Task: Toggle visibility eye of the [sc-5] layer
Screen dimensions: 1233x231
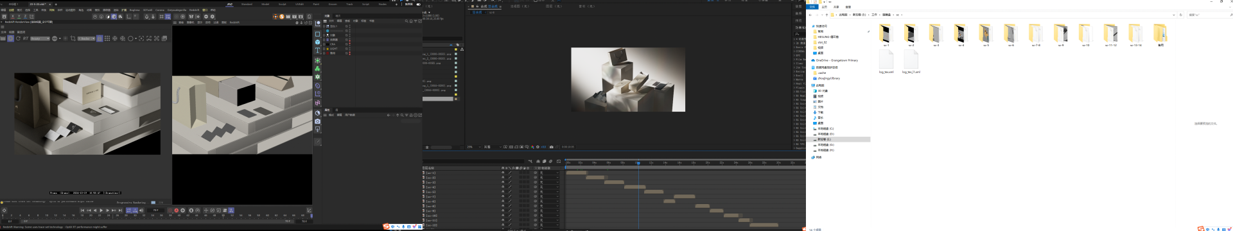Action: tap(503, 192)
